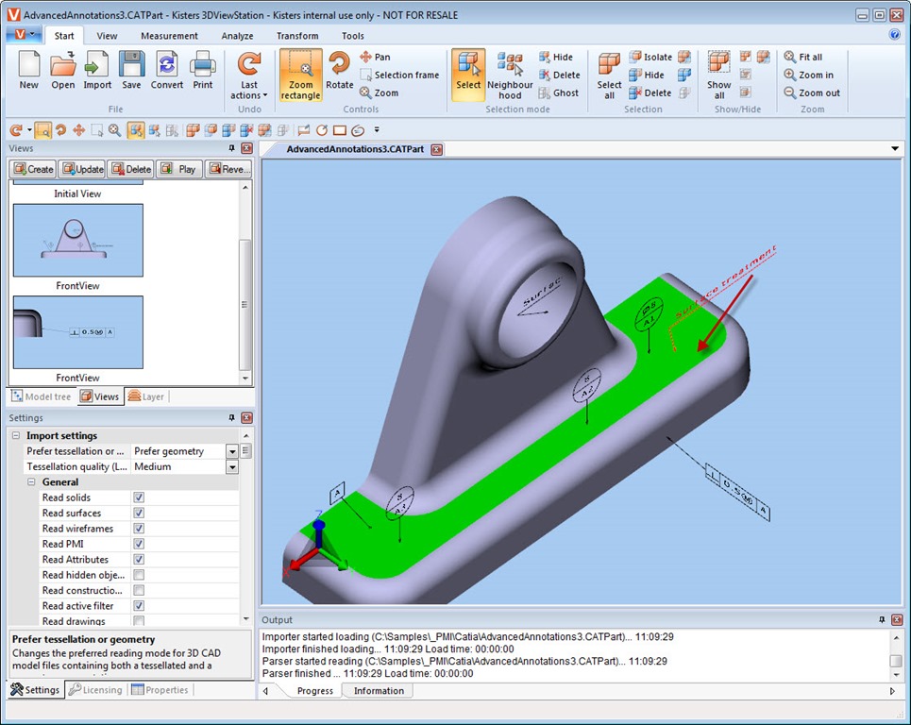Click the Play views button
This screenshot has height=725, width=911.
coord(179,169)
